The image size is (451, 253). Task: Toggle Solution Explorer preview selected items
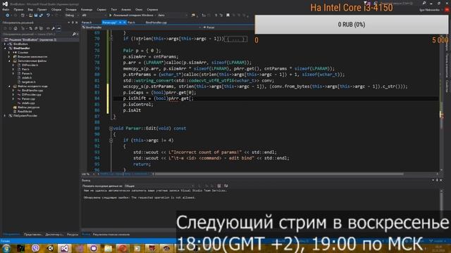[58, 28]
